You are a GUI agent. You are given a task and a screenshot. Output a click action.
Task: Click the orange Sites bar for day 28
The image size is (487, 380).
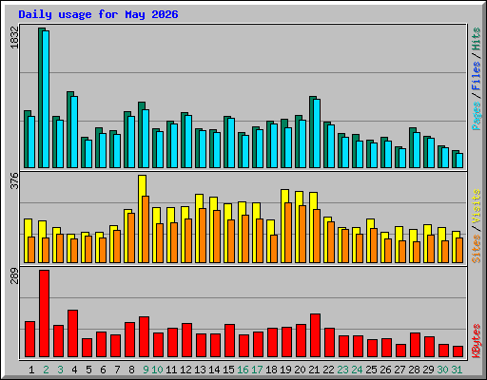click(417, 252)
